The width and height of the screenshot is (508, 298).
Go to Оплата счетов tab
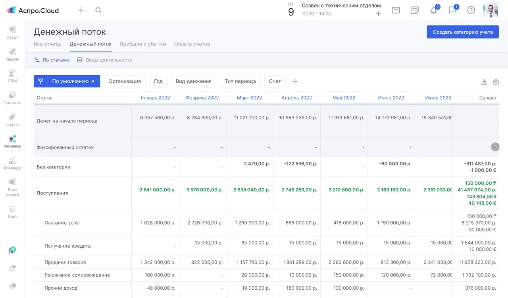pyautogui.click(x=192, y=44)
